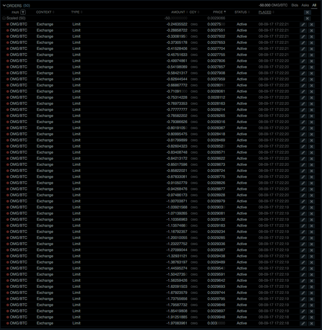Sort orders by STATUS column
Image resolution: width=322 pixels, height=330 pixels.
242,12
